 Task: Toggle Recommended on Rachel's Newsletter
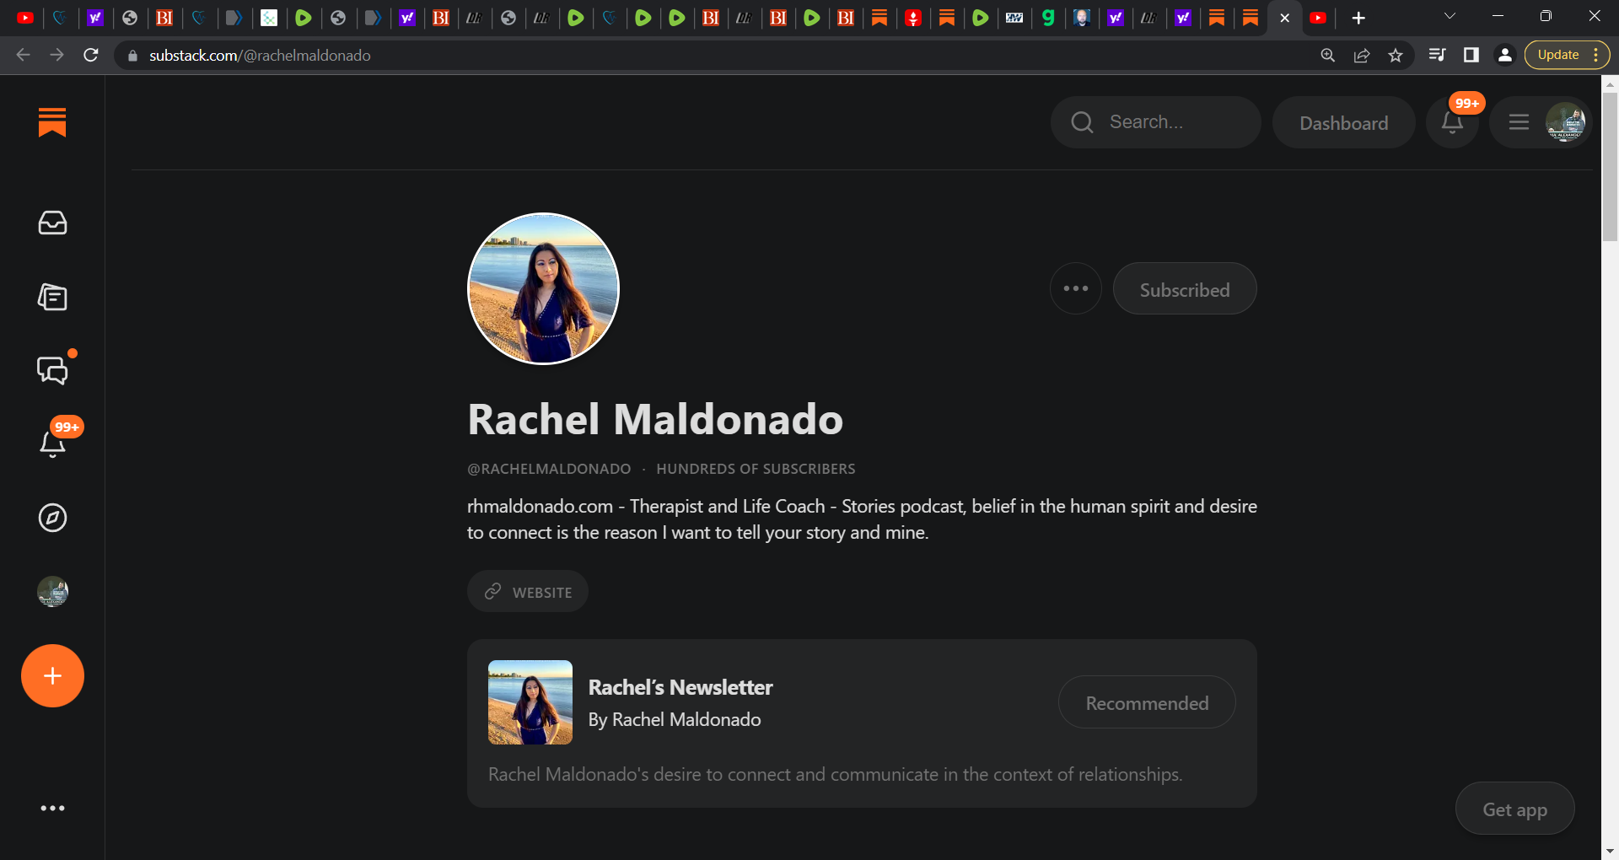point(1146,702)
